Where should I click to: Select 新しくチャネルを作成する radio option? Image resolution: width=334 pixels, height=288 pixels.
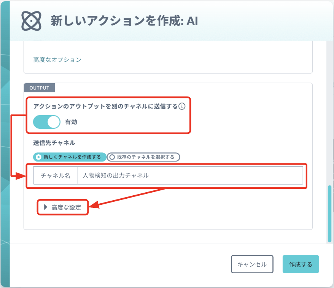pyautogui.click(x=70, y=157)
